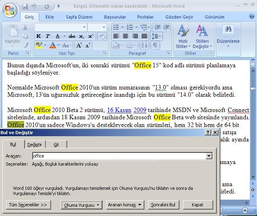Toggle underline formatting
Viewport: 257px width, 216px height.
point(58,36)
